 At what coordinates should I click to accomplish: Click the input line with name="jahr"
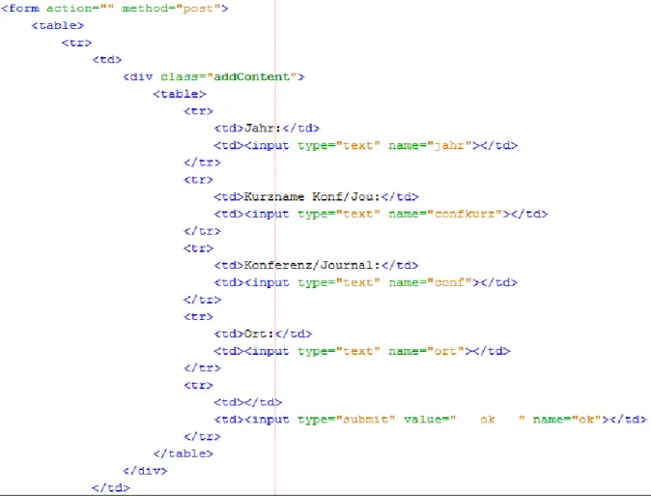[x=366, y=146]
